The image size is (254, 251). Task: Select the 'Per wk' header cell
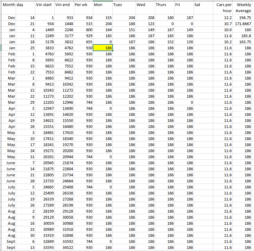coord(83,5)
